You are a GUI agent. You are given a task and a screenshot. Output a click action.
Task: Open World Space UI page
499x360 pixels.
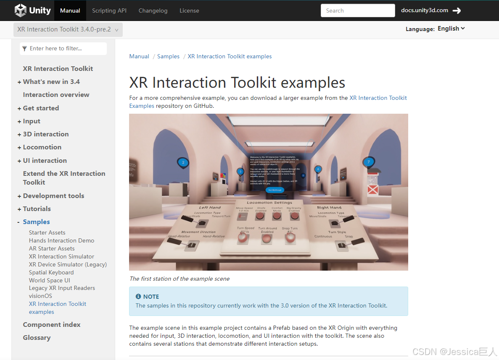point(49,280)
